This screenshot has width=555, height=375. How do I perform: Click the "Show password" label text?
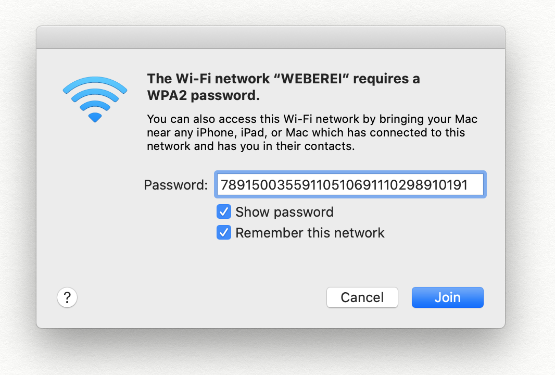coord(285,212)
